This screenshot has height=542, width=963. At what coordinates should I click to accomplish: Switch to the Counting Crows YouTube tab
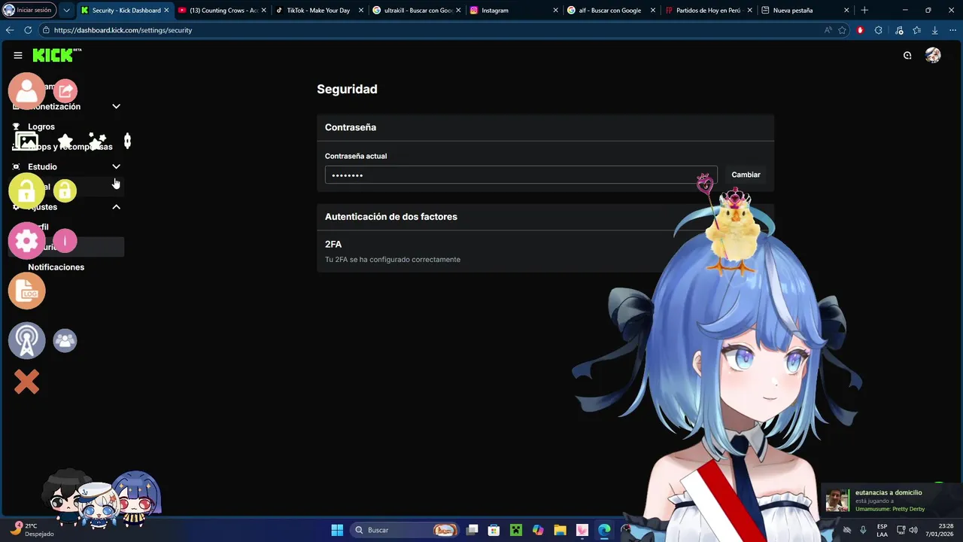pyautogui.click(x=222, y=11)
